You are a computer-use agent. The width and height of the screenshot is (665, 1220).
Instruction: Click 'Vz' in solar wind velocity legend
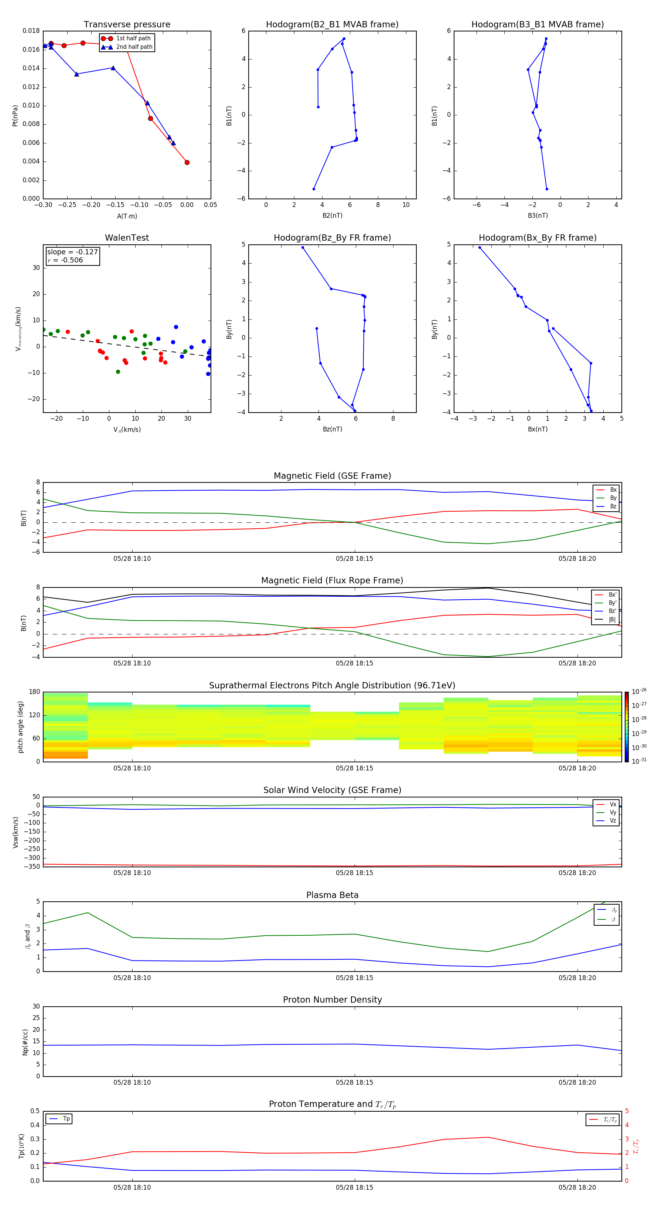point(613,821)
